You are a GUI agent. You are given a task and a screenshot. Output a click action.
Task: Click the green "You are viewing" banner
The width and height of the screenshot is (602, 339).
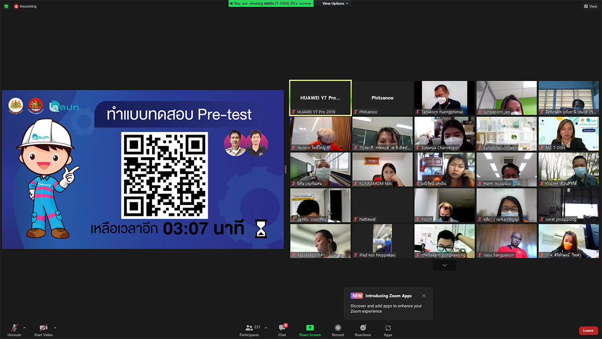coord(271,4)
